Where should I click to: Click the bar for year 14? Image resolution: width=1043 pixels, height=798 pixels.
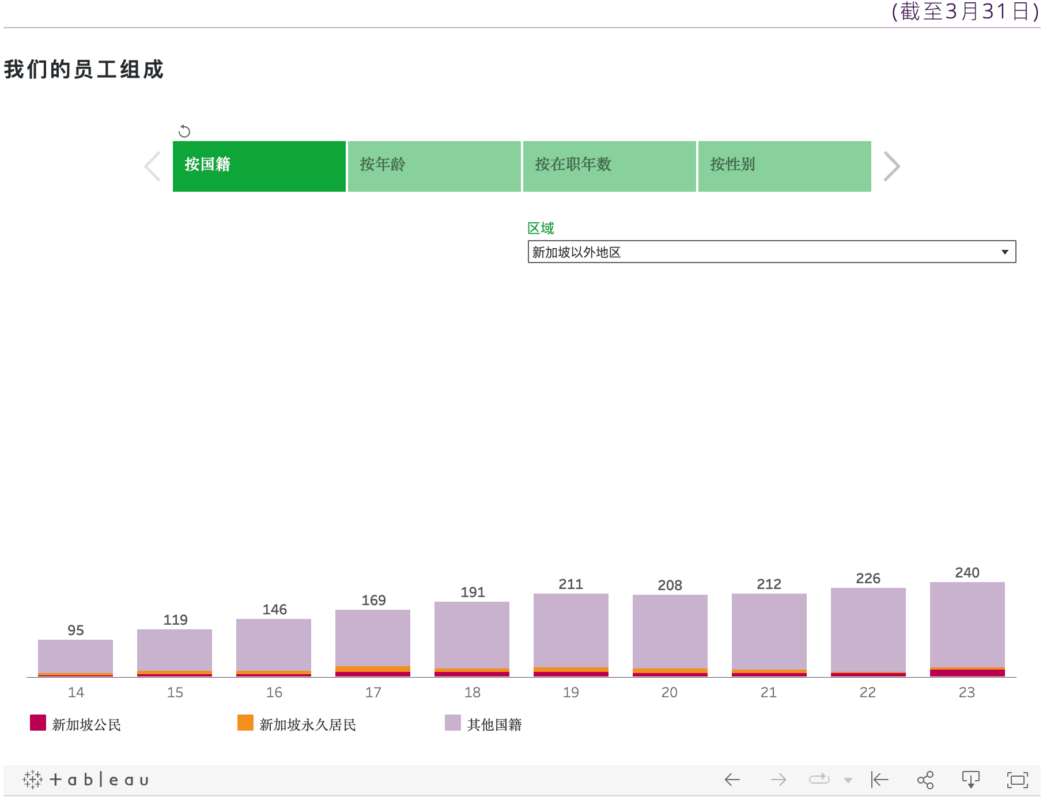(x=75, y=658)
